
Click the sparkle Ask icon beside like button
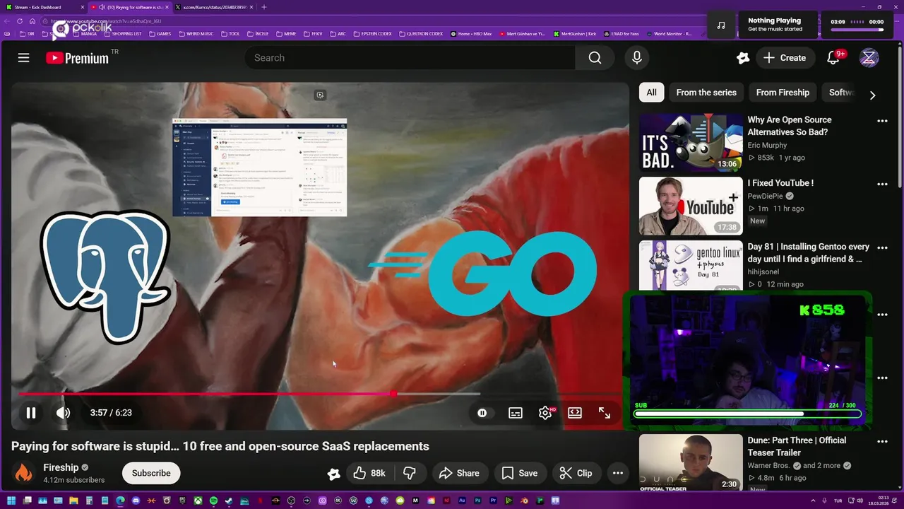pyautogui.click(x=333, y=474)
